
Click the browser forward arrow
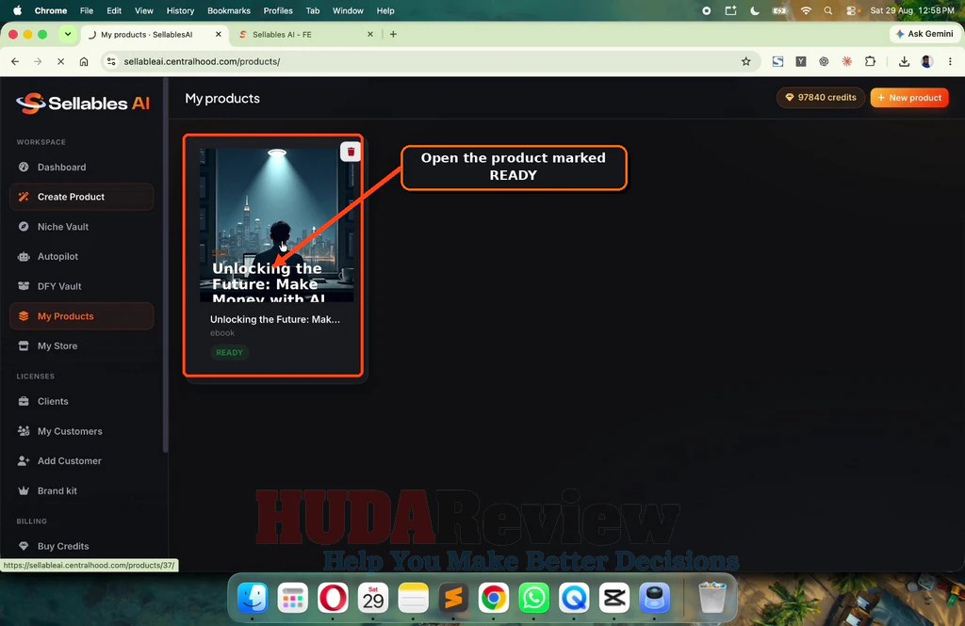click(38, 61)
